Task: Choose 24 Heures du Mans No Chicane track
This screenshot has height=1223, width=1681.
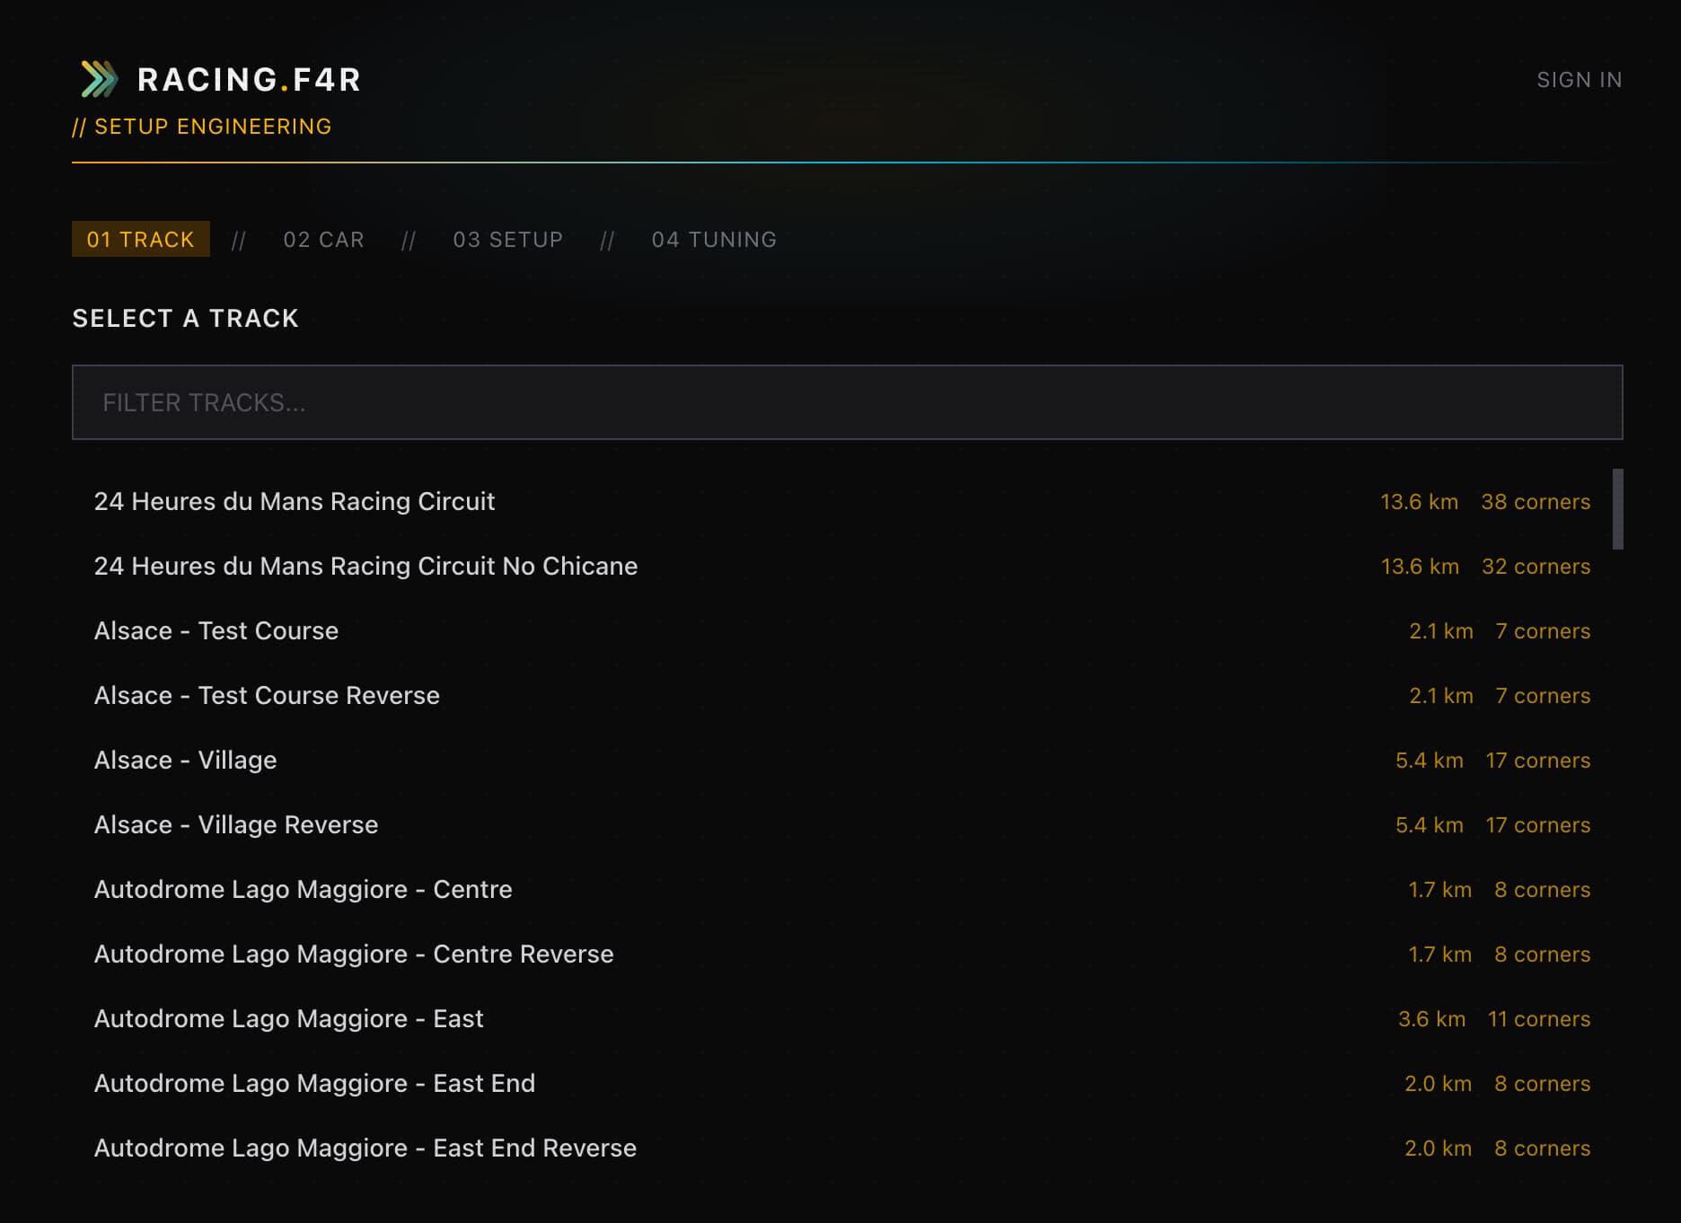Action: 365,566
